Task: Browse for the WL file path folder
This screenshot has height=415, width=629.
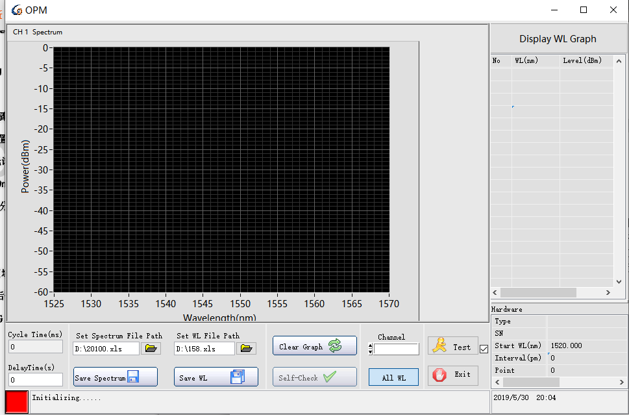Action: tap(246, 349)
